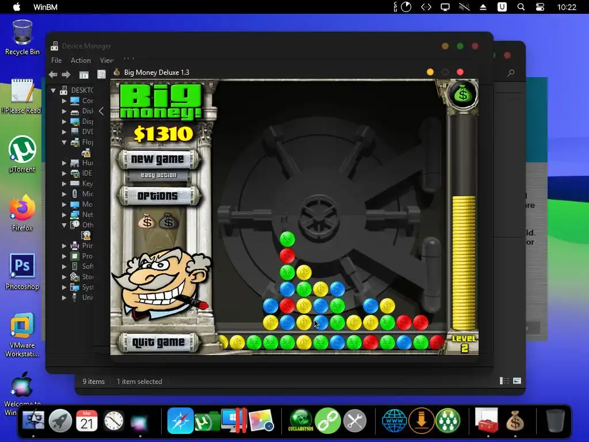Viewport: 589px width, 442px height.
Task: Click the Spotlight search magnifier in menu bar
Action: tap(521, 7)
